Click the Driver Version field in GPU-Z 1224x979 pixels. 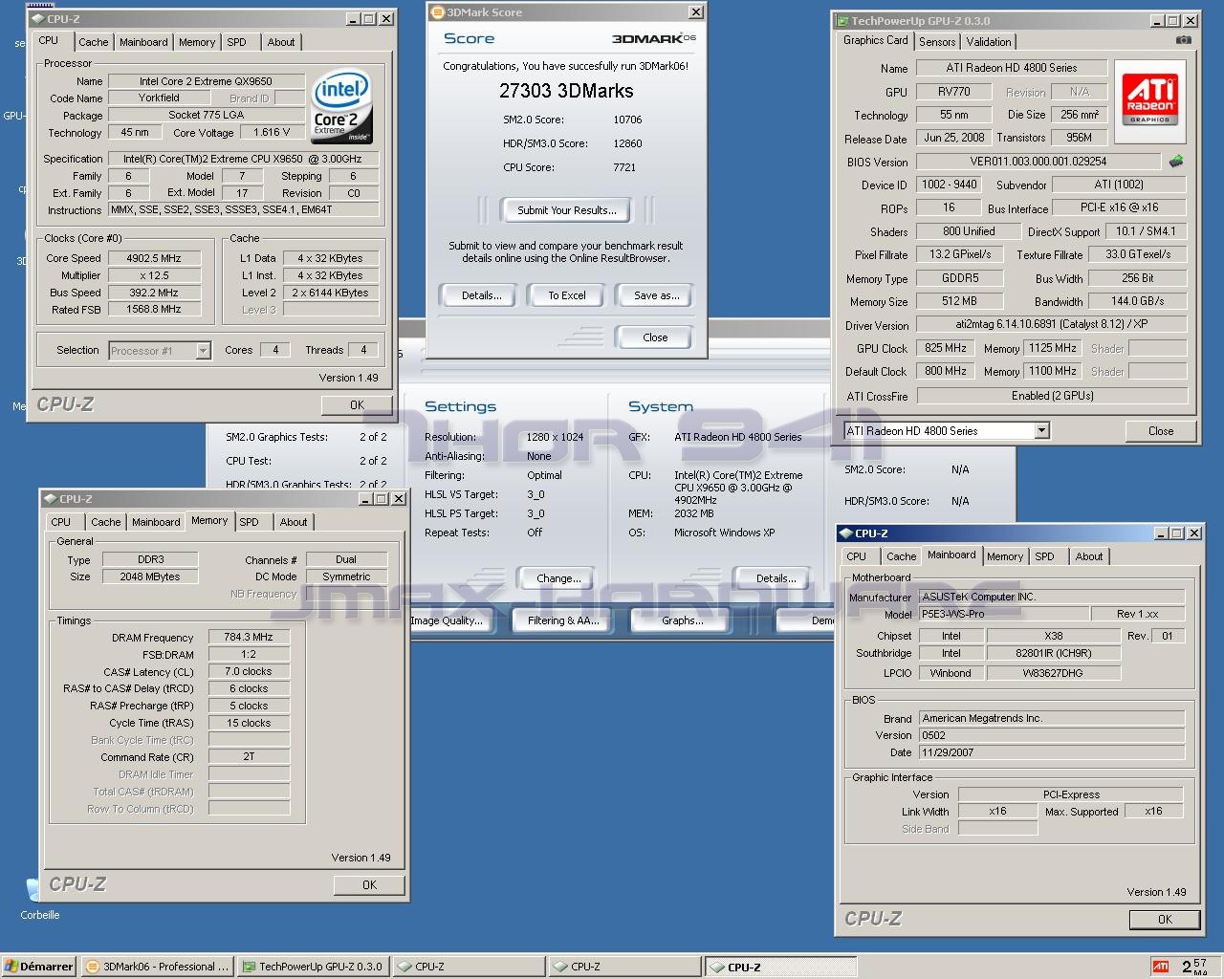[1052, 324]
